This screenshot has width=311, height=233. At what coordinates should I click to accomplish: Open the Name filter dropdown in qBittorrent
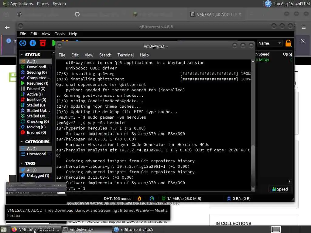coord(269,43)
